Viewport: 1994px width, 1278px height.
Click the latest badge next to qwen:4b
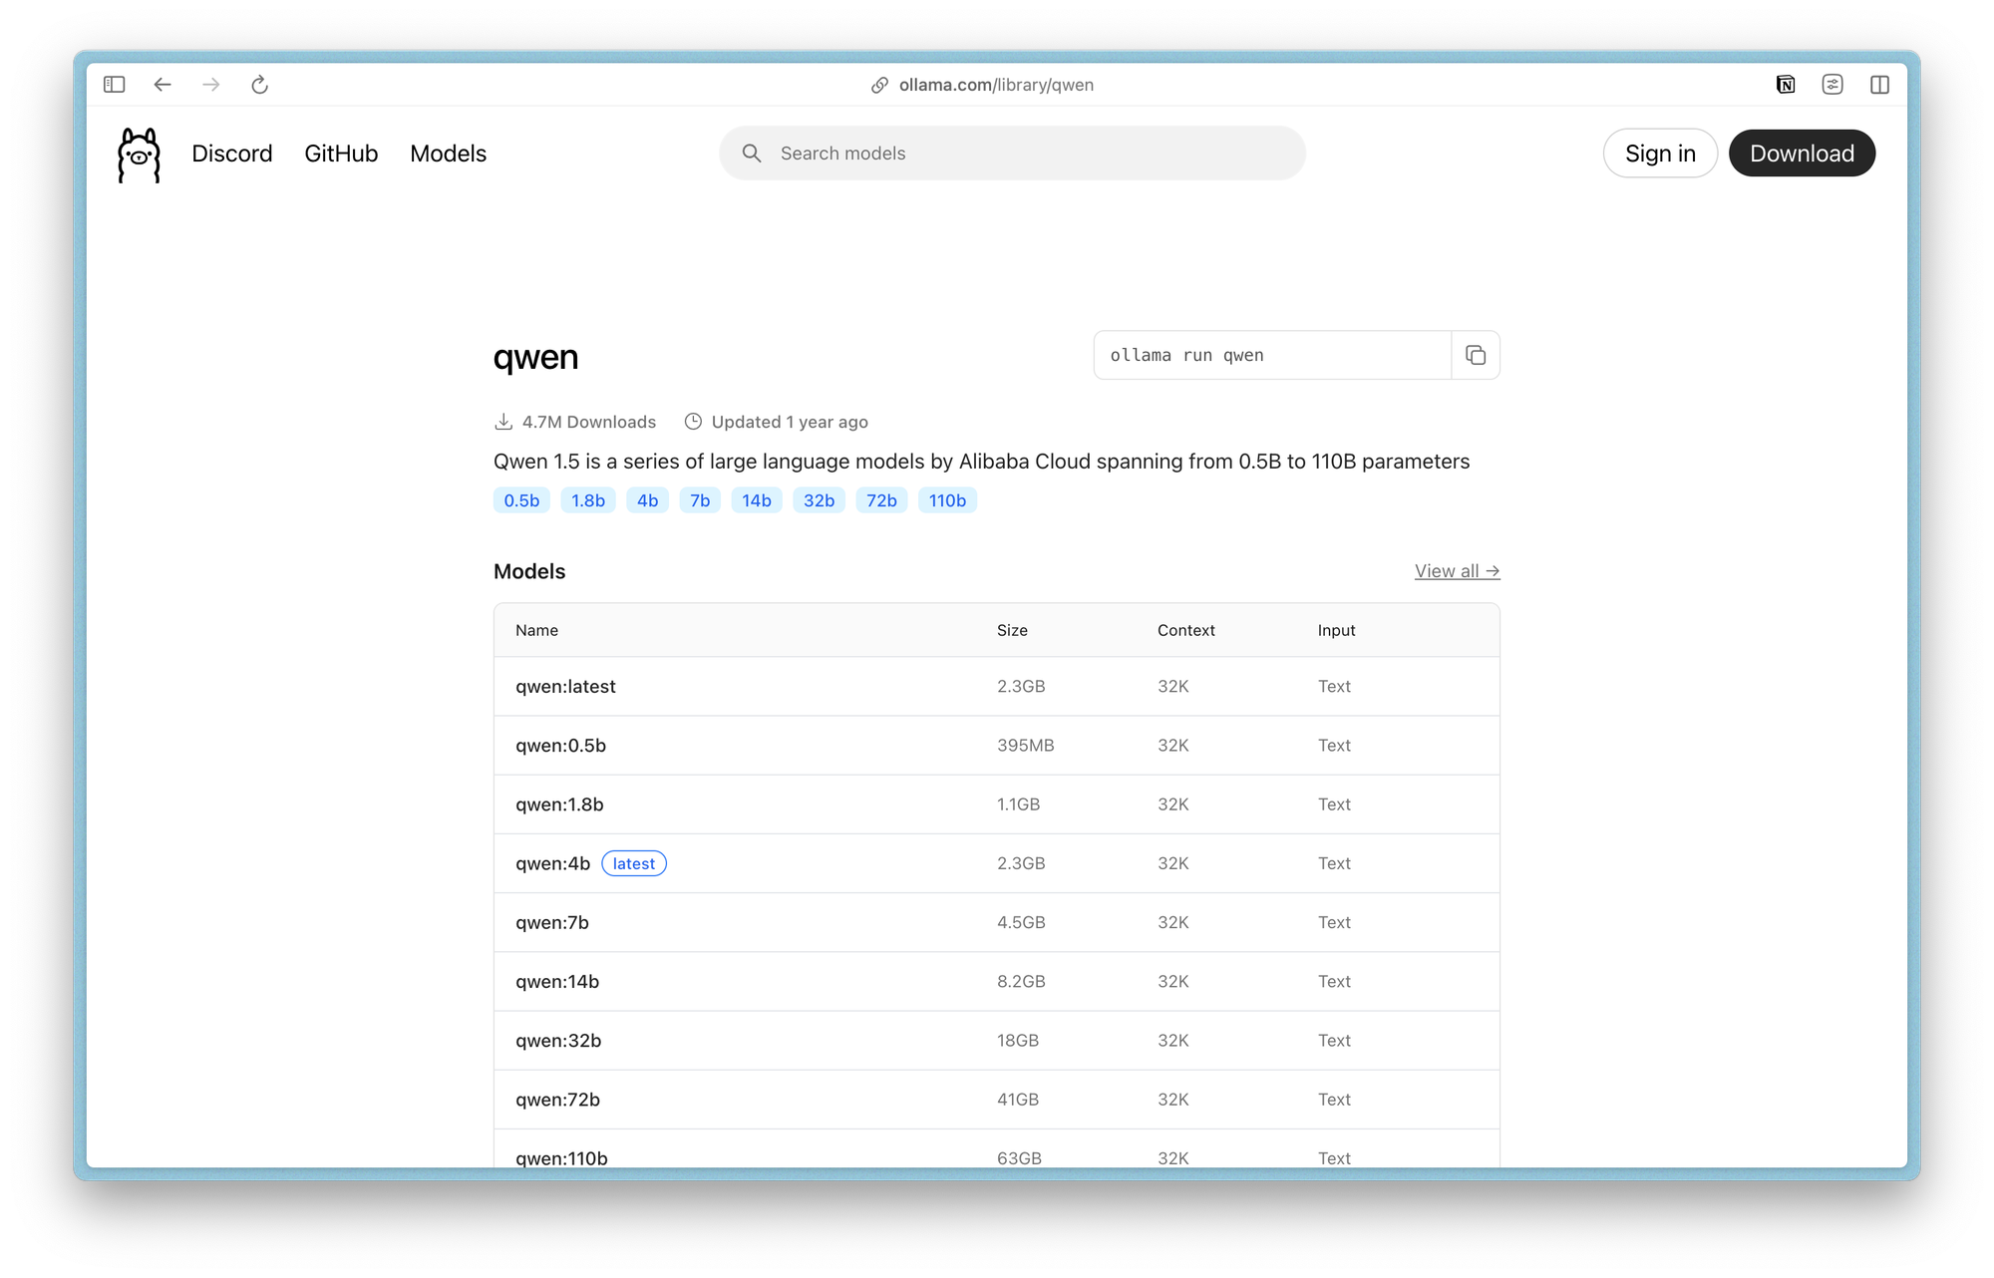click(x=634, y=863)
